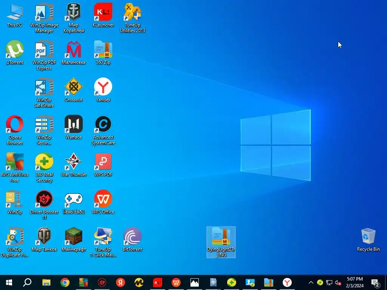
Task: Open the contact card taskbar icon
Action: [250, 282]
